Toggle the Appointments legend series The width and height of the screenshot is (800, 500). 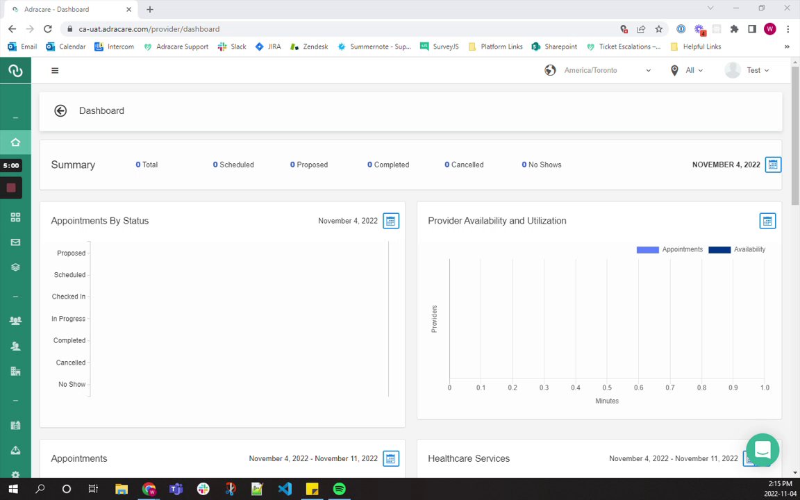pyautogui.click(x=669, y=249)
